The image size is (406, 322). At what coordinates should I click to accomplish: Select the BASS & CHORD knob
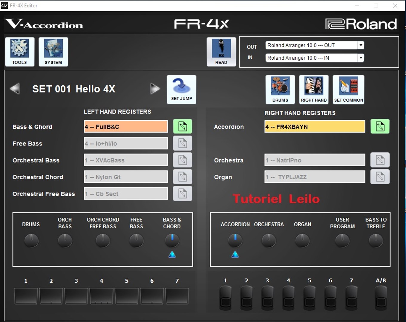click(172, 241)
